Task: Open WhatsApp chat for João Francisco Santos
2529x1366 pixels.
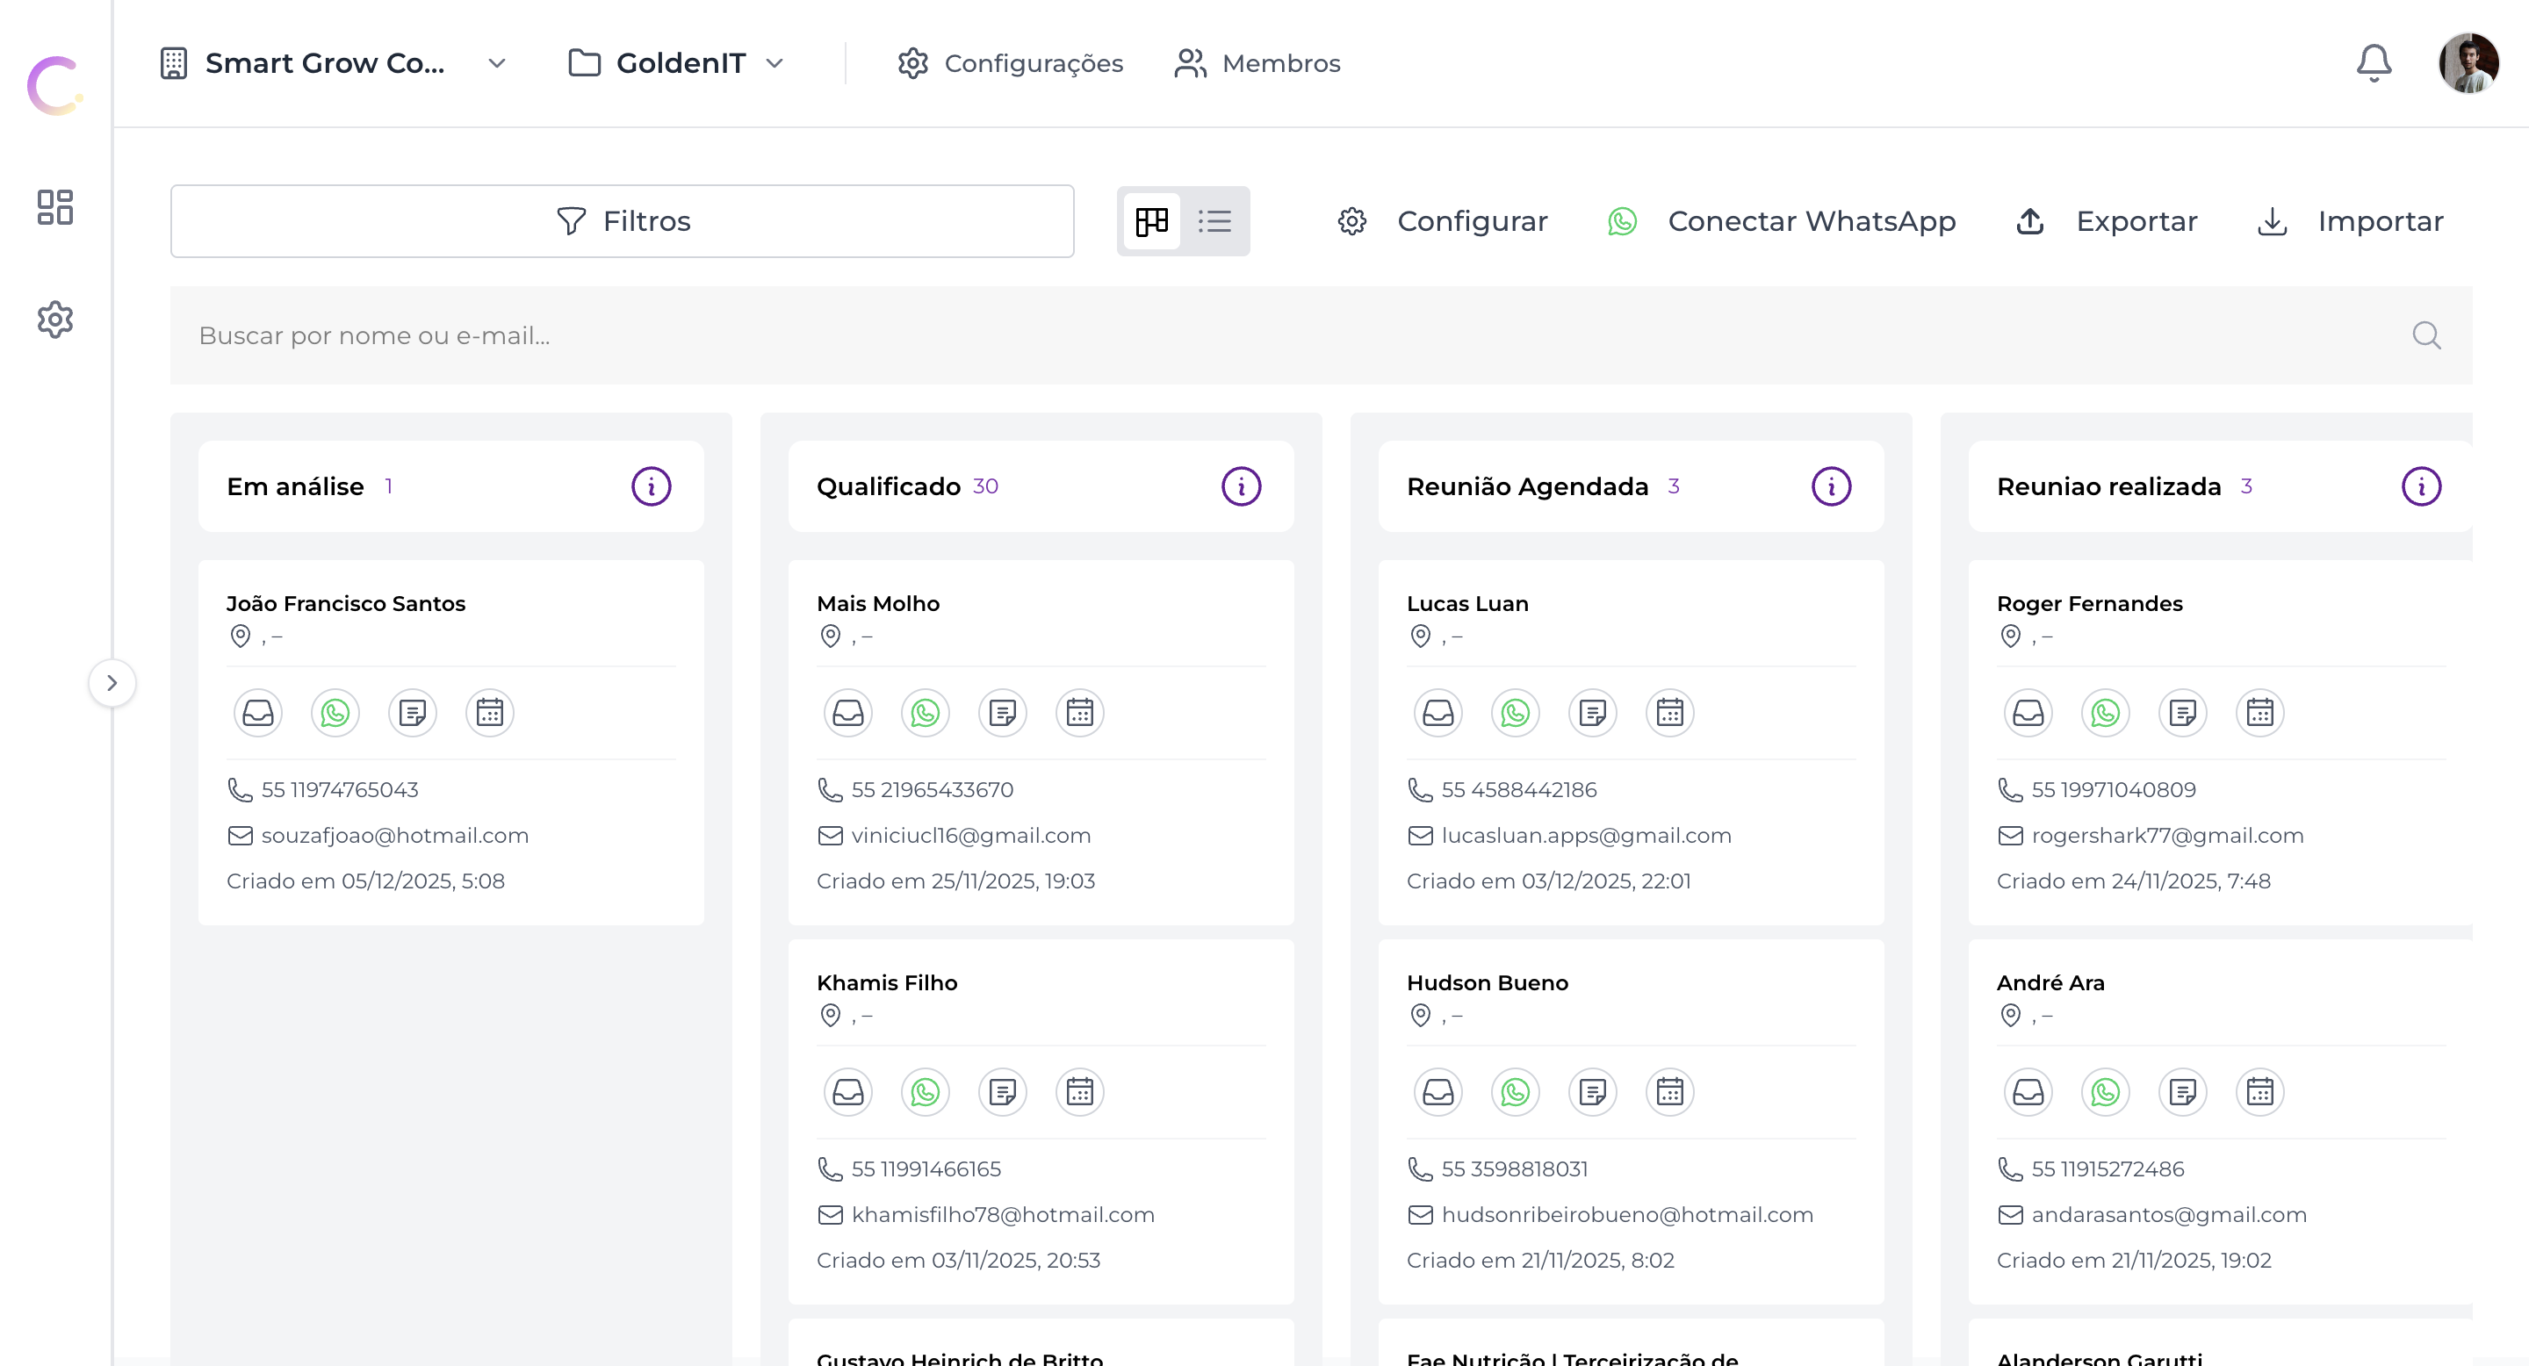Action: [x=335, y=713]
